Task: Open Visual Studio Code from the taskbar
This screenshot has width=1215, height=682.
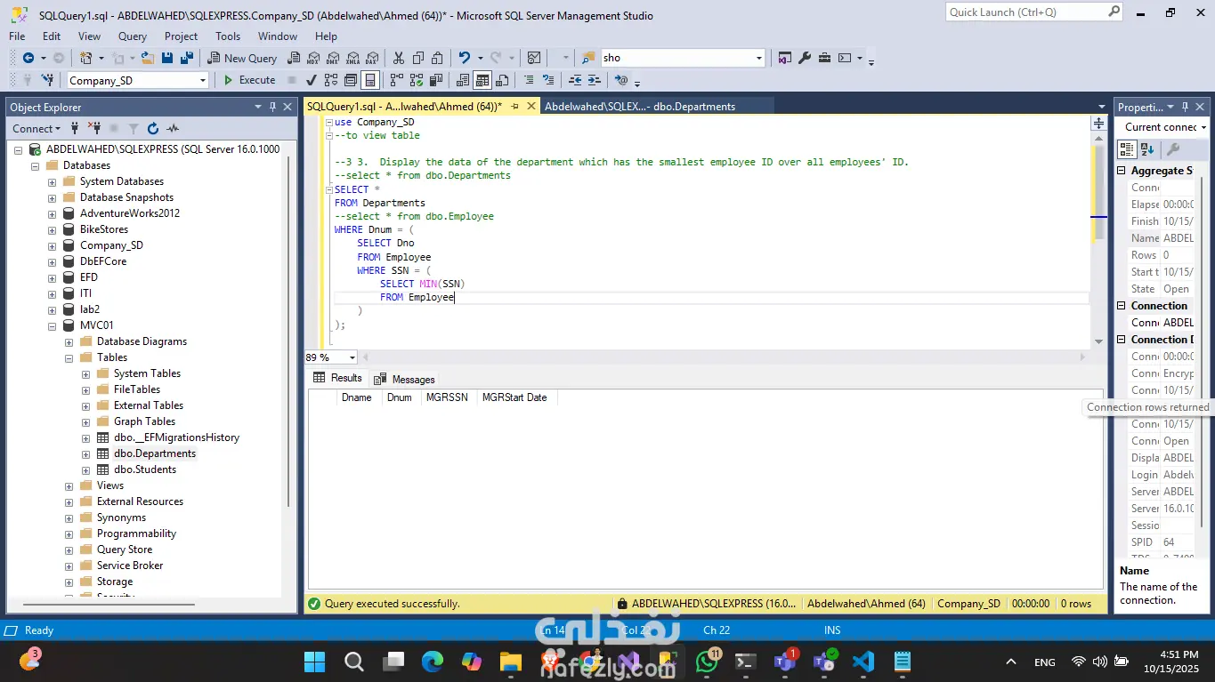Action: click(863, 662)
